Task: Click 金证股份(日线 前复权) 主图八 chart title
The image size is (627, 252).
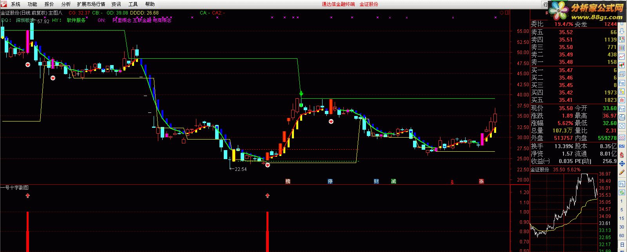Action: coord(31,13)
